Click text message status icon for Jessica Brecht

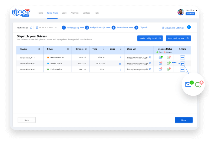pos(169,63)
